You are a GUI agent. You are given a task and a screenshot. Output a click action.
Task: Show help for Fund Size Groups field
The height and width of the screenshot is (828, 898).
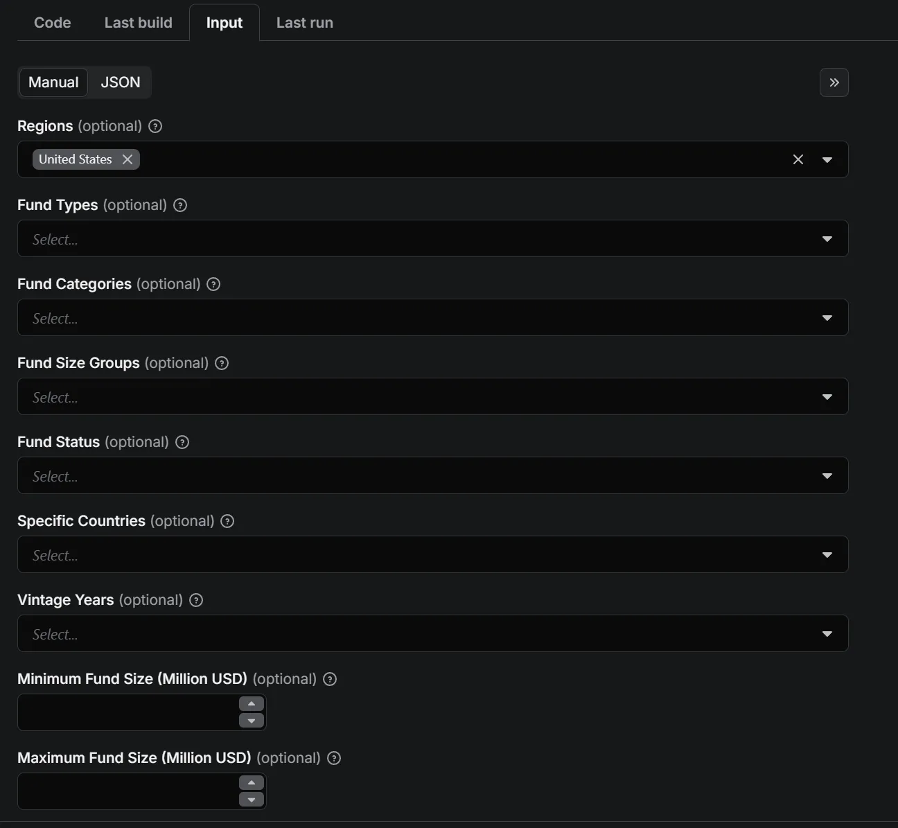click(x=222, y=363)
